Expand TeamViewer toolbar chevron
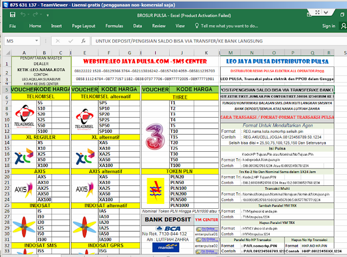 (326, 12)
